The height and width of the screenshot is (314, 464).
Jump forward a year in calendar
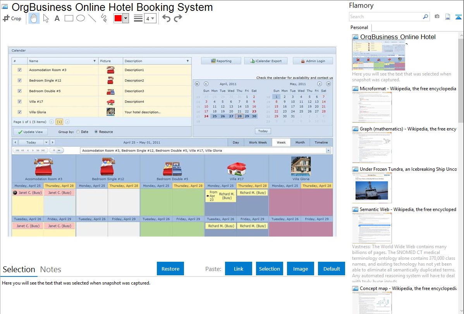328,84
